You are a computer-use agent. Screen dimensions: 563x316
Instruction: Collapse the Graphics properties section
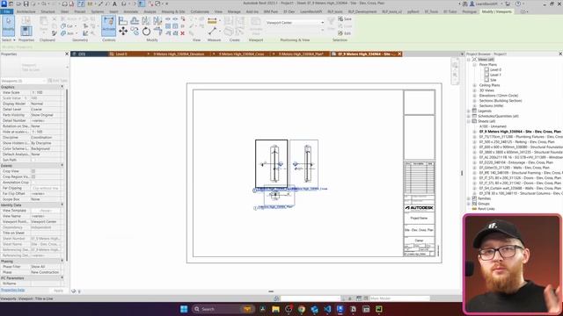(62, 87)
